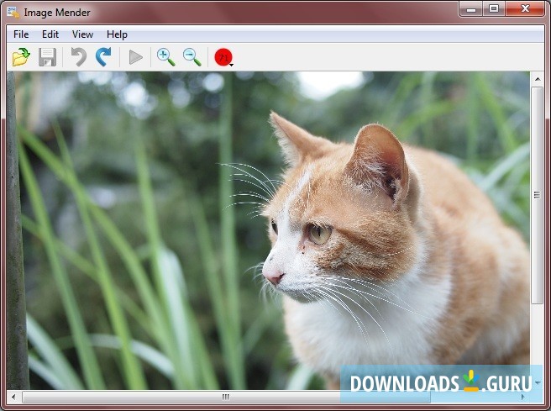
Task: Click the Image Mender app icon in title bar
Action: 13,13
